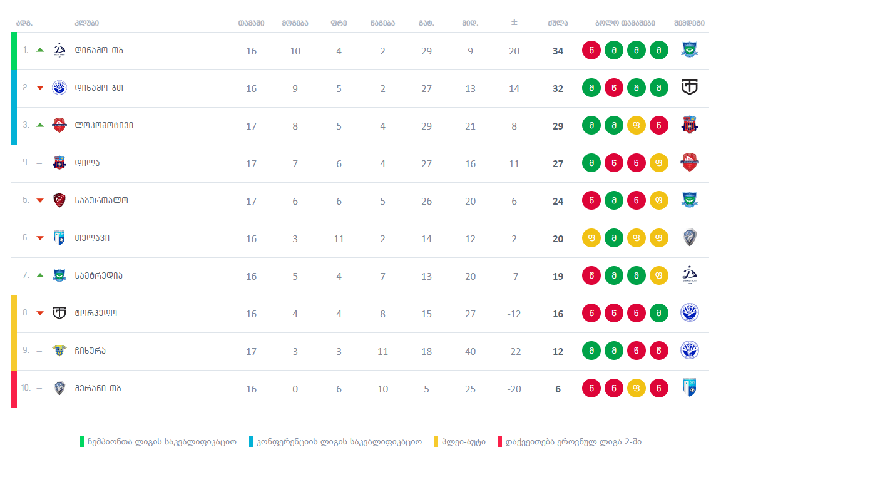The width and height of the screenshot is (875, 477).
Task: Click the კლუბი column header
Action: pos(87,23)
